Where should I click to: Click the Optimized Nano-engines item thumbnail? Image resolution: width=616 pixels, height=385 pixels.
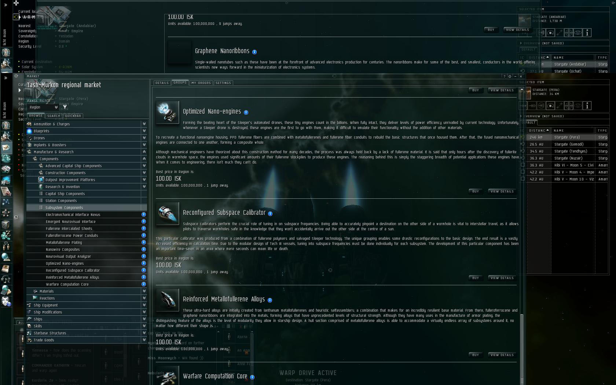[168, 112]
